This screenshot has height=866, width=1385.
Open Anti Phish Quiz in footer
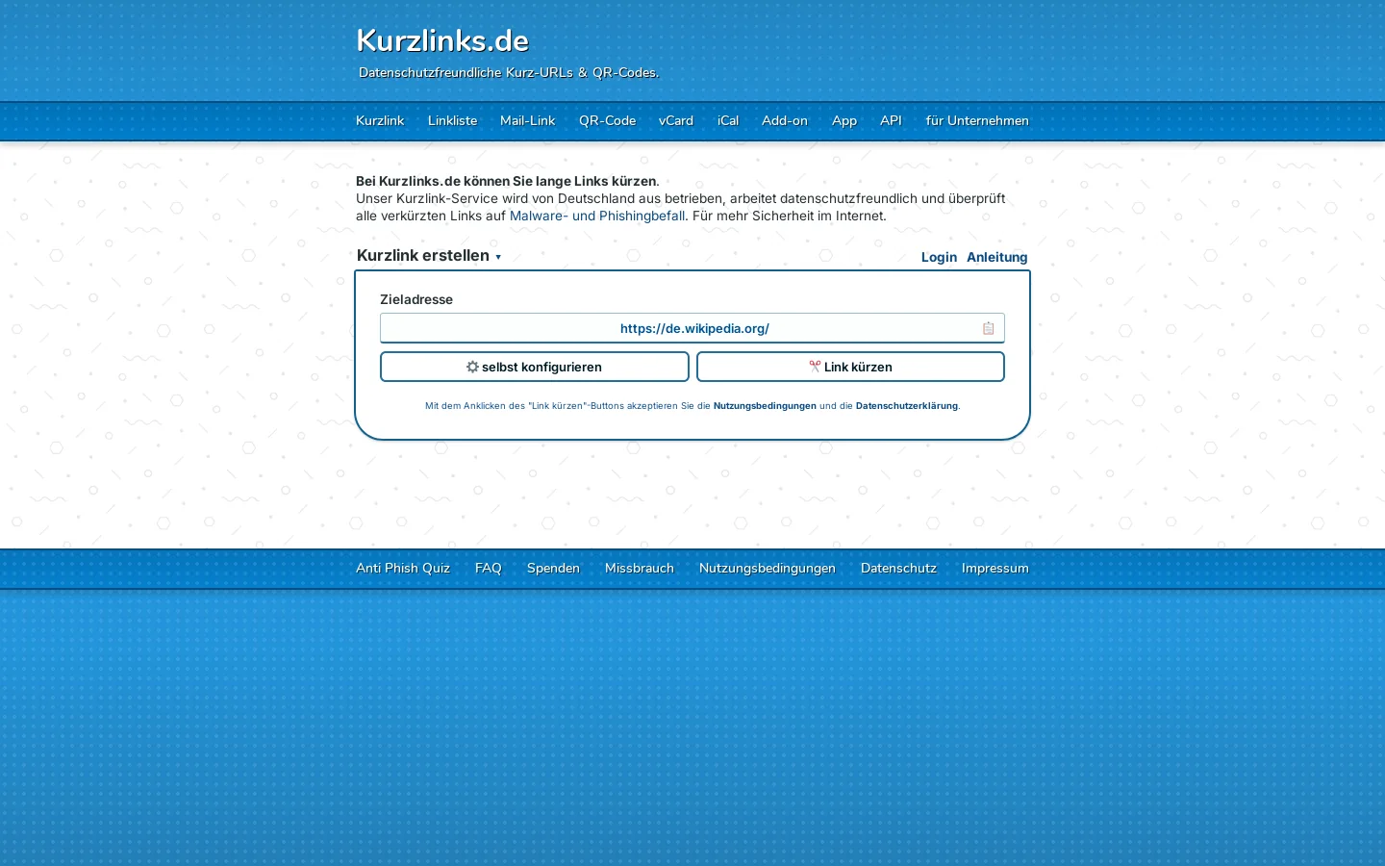(403, 568)
